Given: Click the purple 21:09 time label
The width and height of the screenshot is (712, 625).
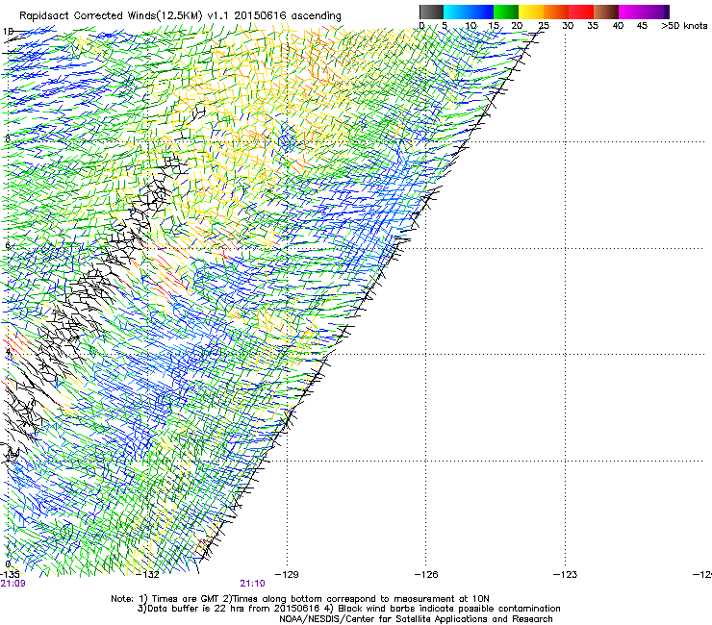Looking at the screenshot, I should pos(13,584).
